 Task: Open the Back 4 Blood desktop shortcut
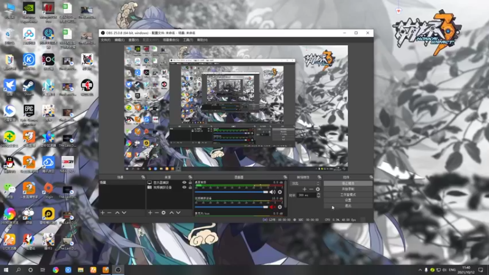(x=87, y=87)
